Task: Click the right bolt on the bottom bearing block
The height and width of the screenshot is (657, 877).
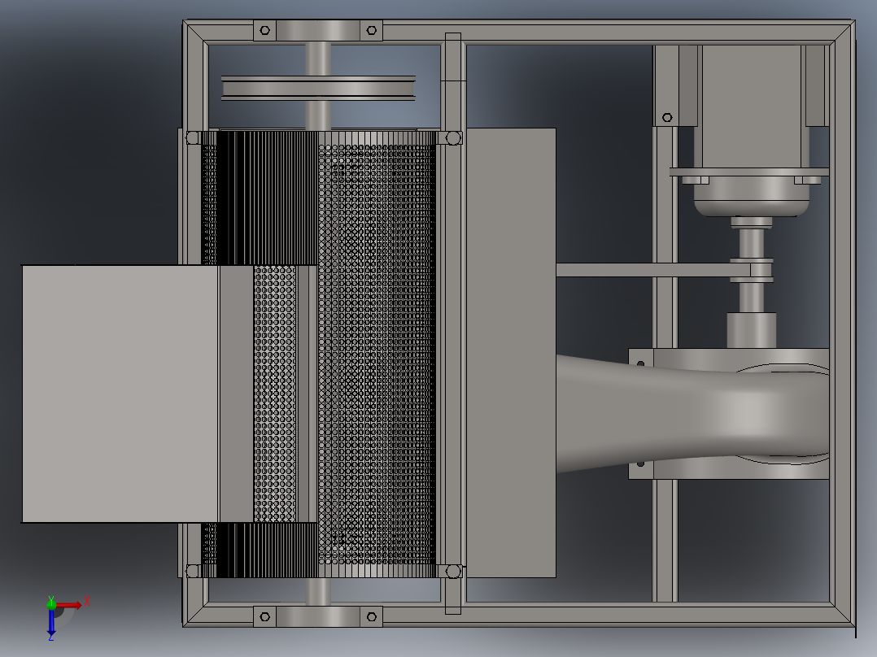Action: tap(371, 616)
